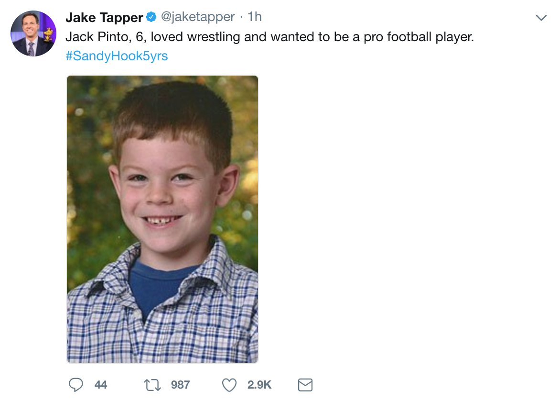The height and width of the screenshot is (402, 560).
Task: Click the 44 replies count
Action: 101,385
